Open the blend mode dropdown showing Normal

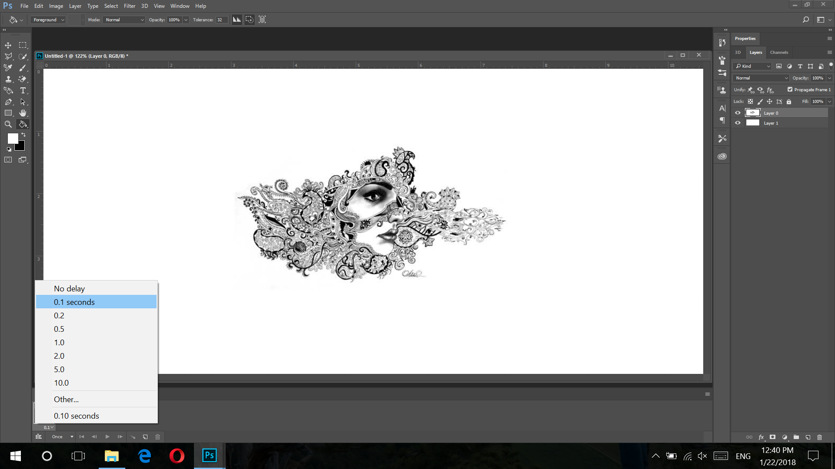click(760, 78)
